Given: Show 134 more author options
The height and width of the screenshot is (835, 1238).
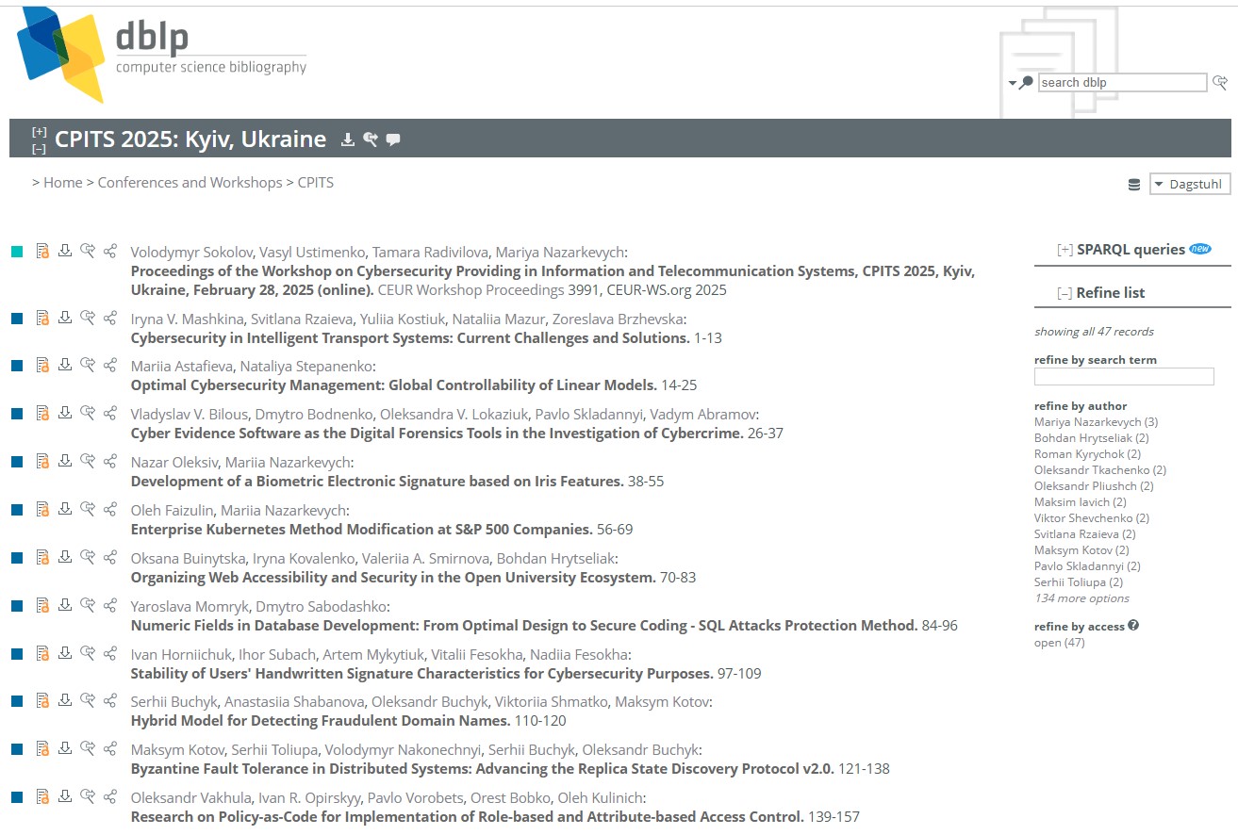Looking at the screenshot, I should coord(1081,598).
